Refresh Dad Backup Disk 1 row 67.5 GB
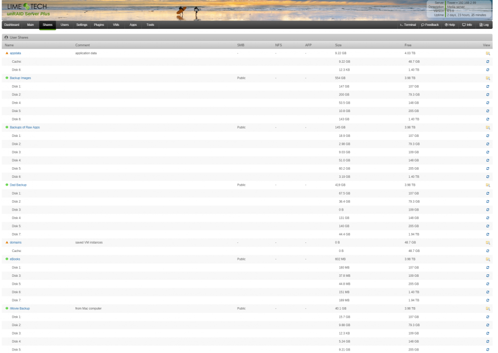 click(x=488, y=193)
